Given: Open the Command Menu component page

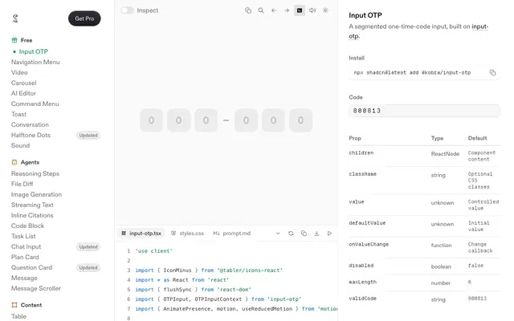Looking at the screenshot, I should pos(35,104).
